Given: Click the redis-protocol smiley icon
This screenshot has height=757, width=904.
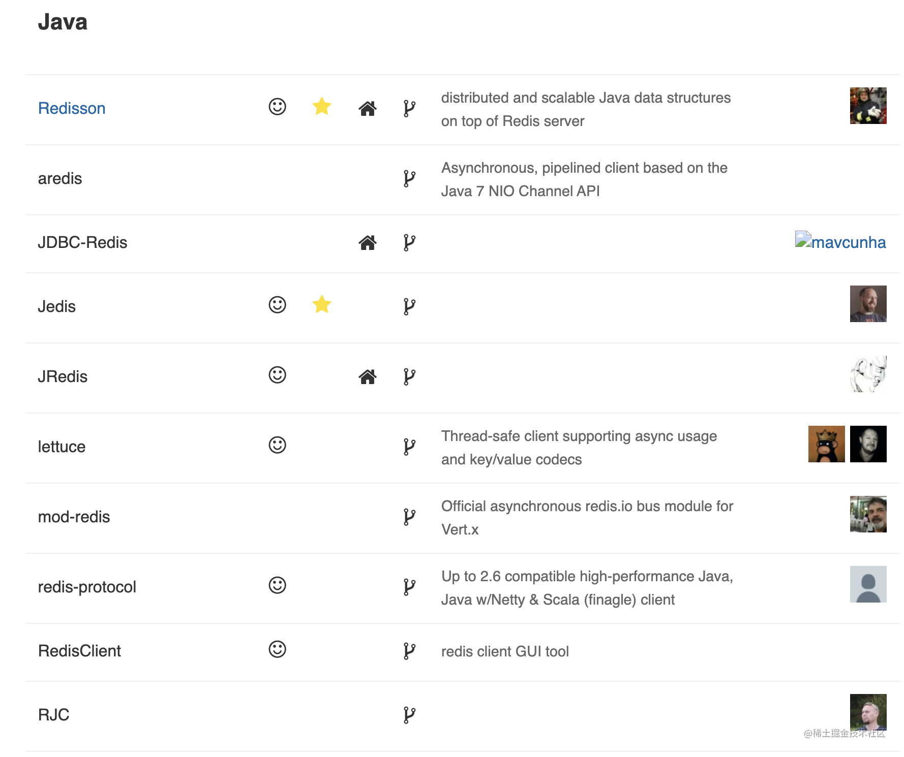Looking at the screenshot, I should coord(278,585).
